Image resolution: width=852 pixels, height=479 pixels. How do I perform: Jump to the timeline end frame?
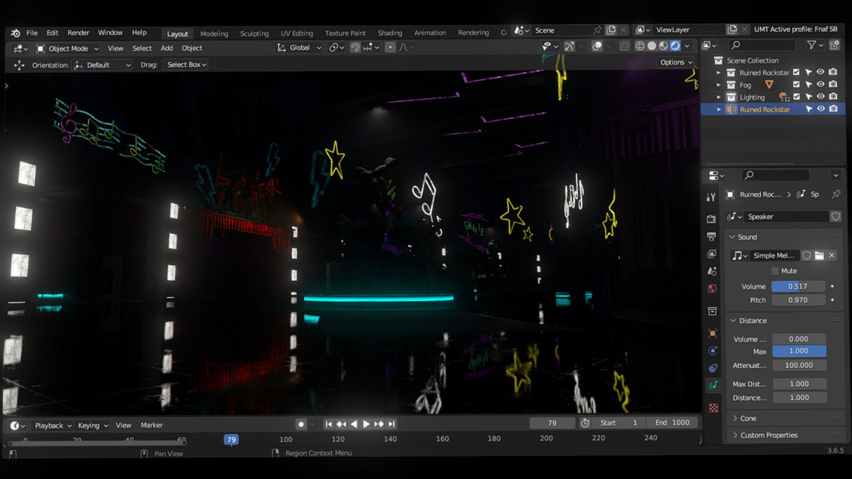(x=391, y=424)
